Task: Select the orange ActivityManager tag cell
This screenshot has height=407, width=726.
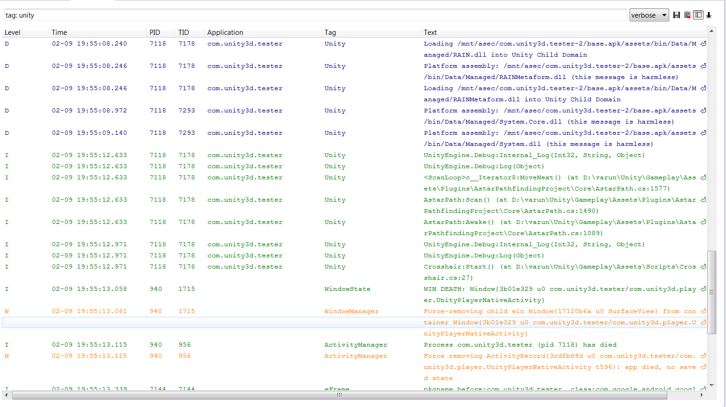Action: coord(356,356)
